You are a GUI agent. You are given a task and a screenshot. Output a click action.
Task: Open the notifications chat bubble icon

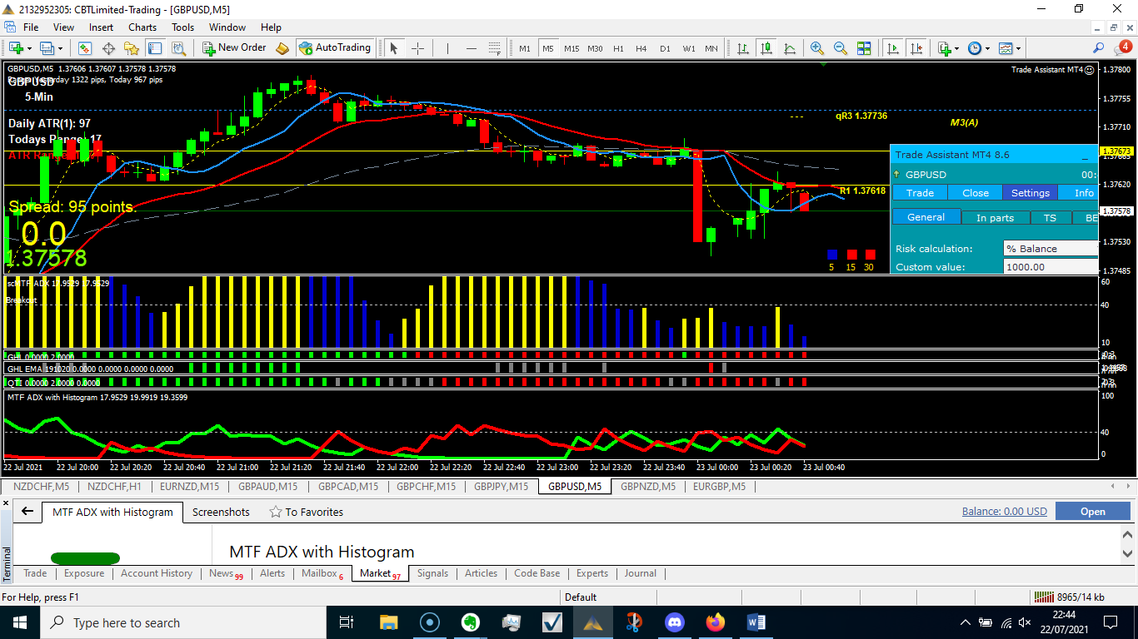[x=1124, y=47]
